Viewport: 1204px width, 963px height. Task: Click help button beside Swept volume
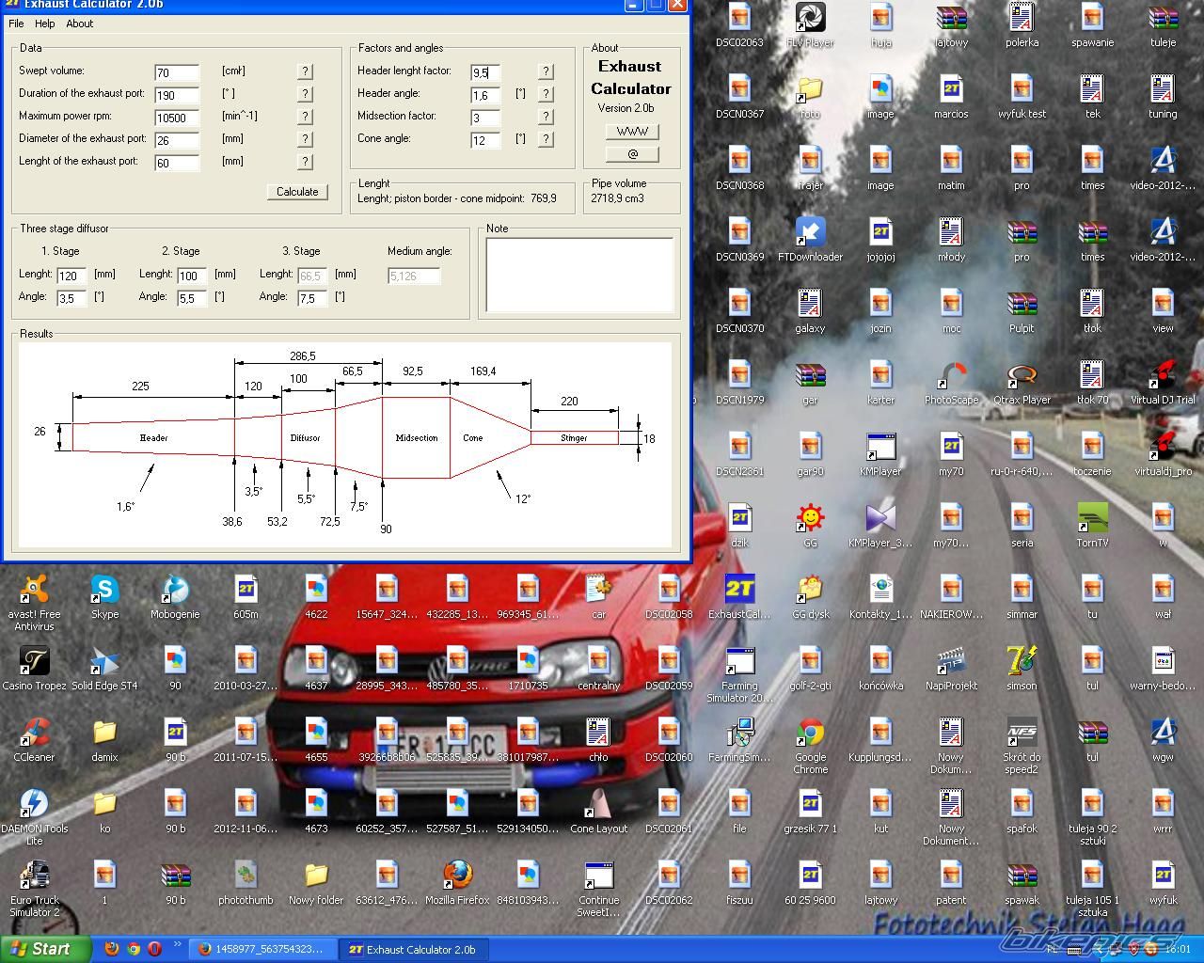[305, 71]
